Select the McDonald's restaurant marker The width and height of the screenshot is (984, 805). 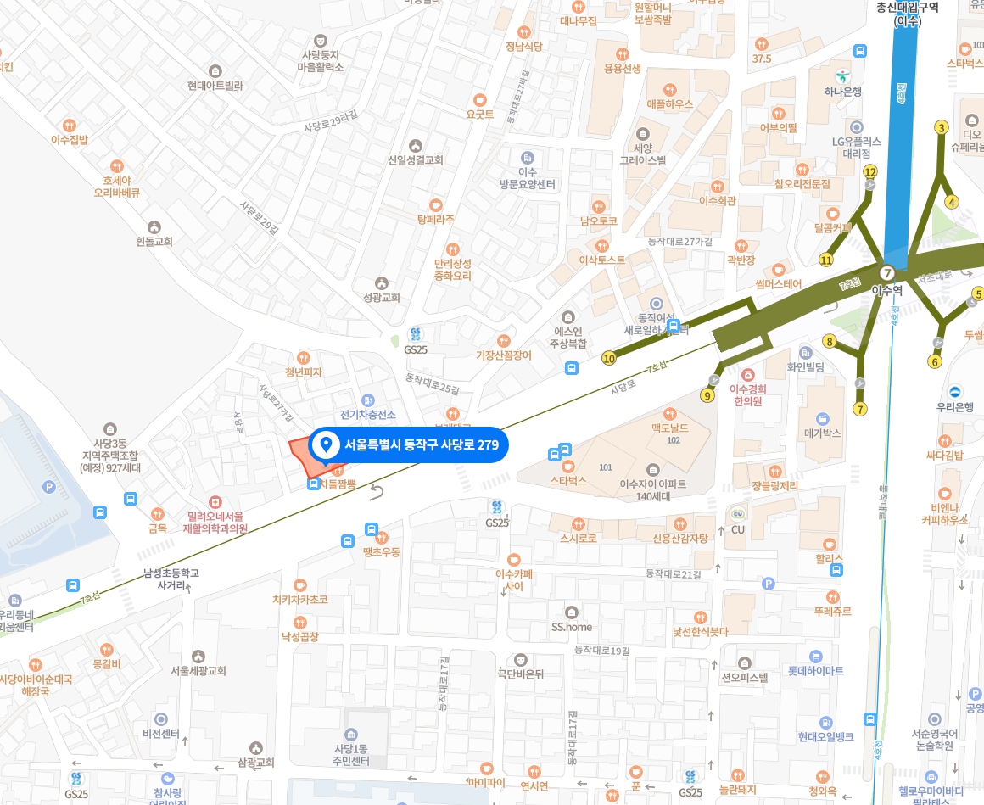[669, 414]
